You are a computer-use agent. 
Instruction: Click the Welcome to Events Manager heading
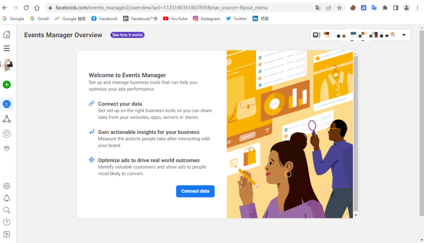pyautogui.click(x=127, y=75)
